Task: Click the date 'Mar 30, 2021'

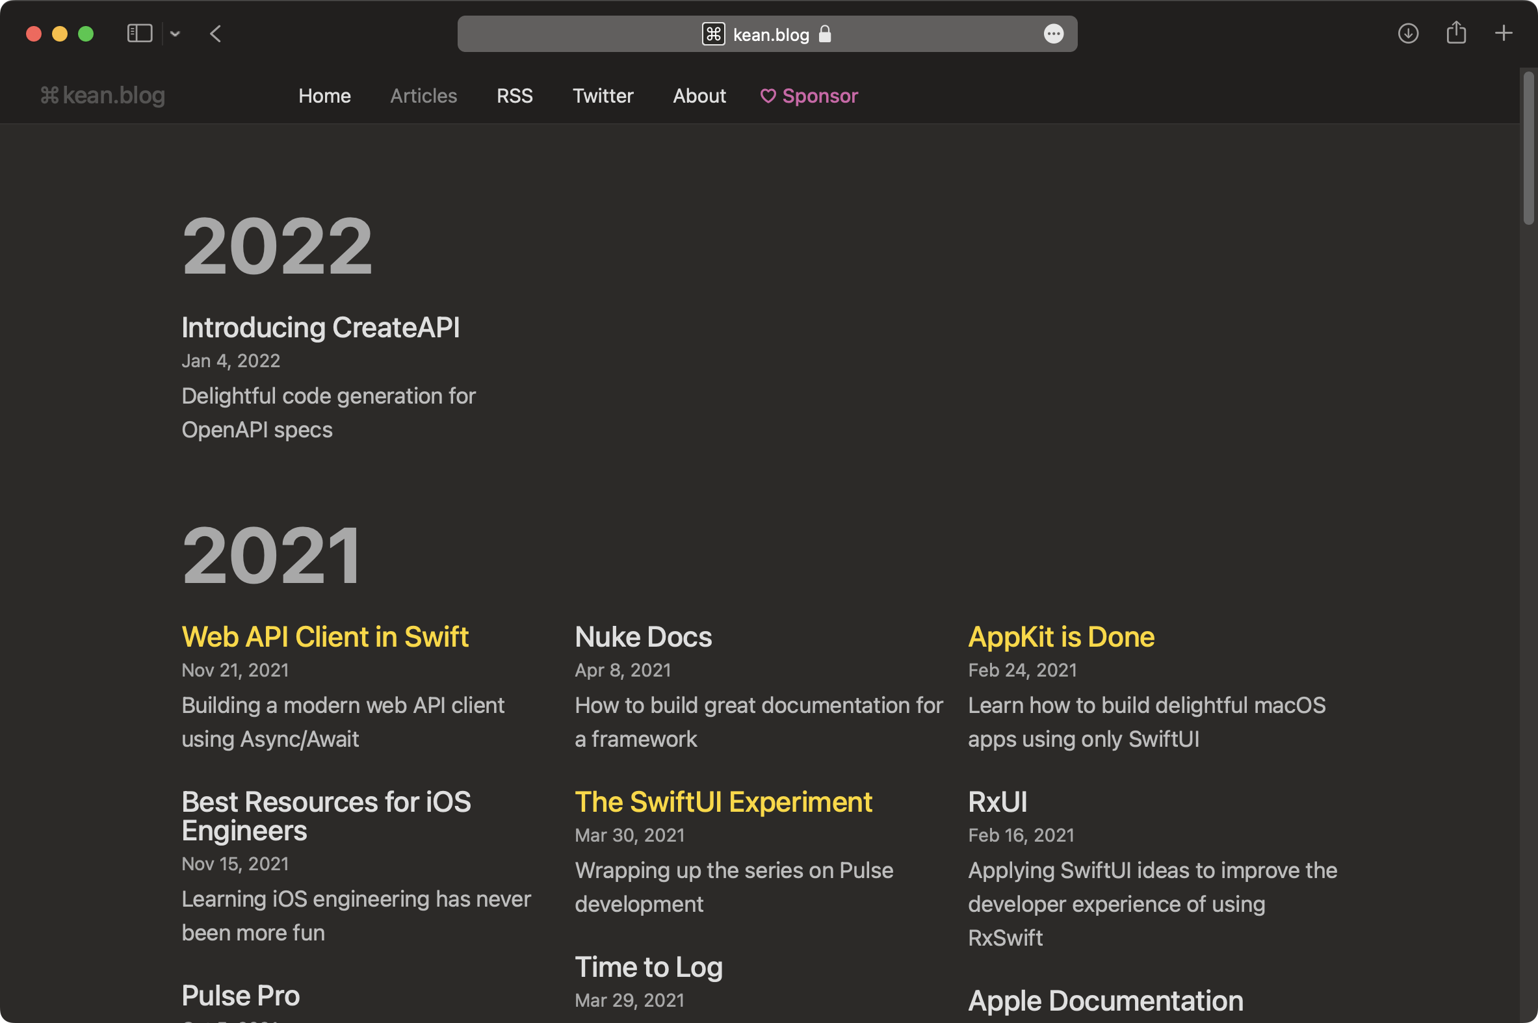Action: pos(630,835)
